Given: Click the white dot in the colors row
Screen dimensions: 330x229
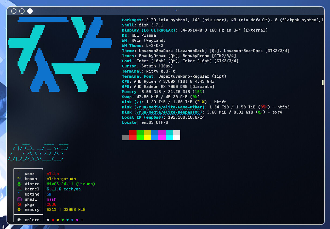Looking at the screenshot, I should [48, 220].
